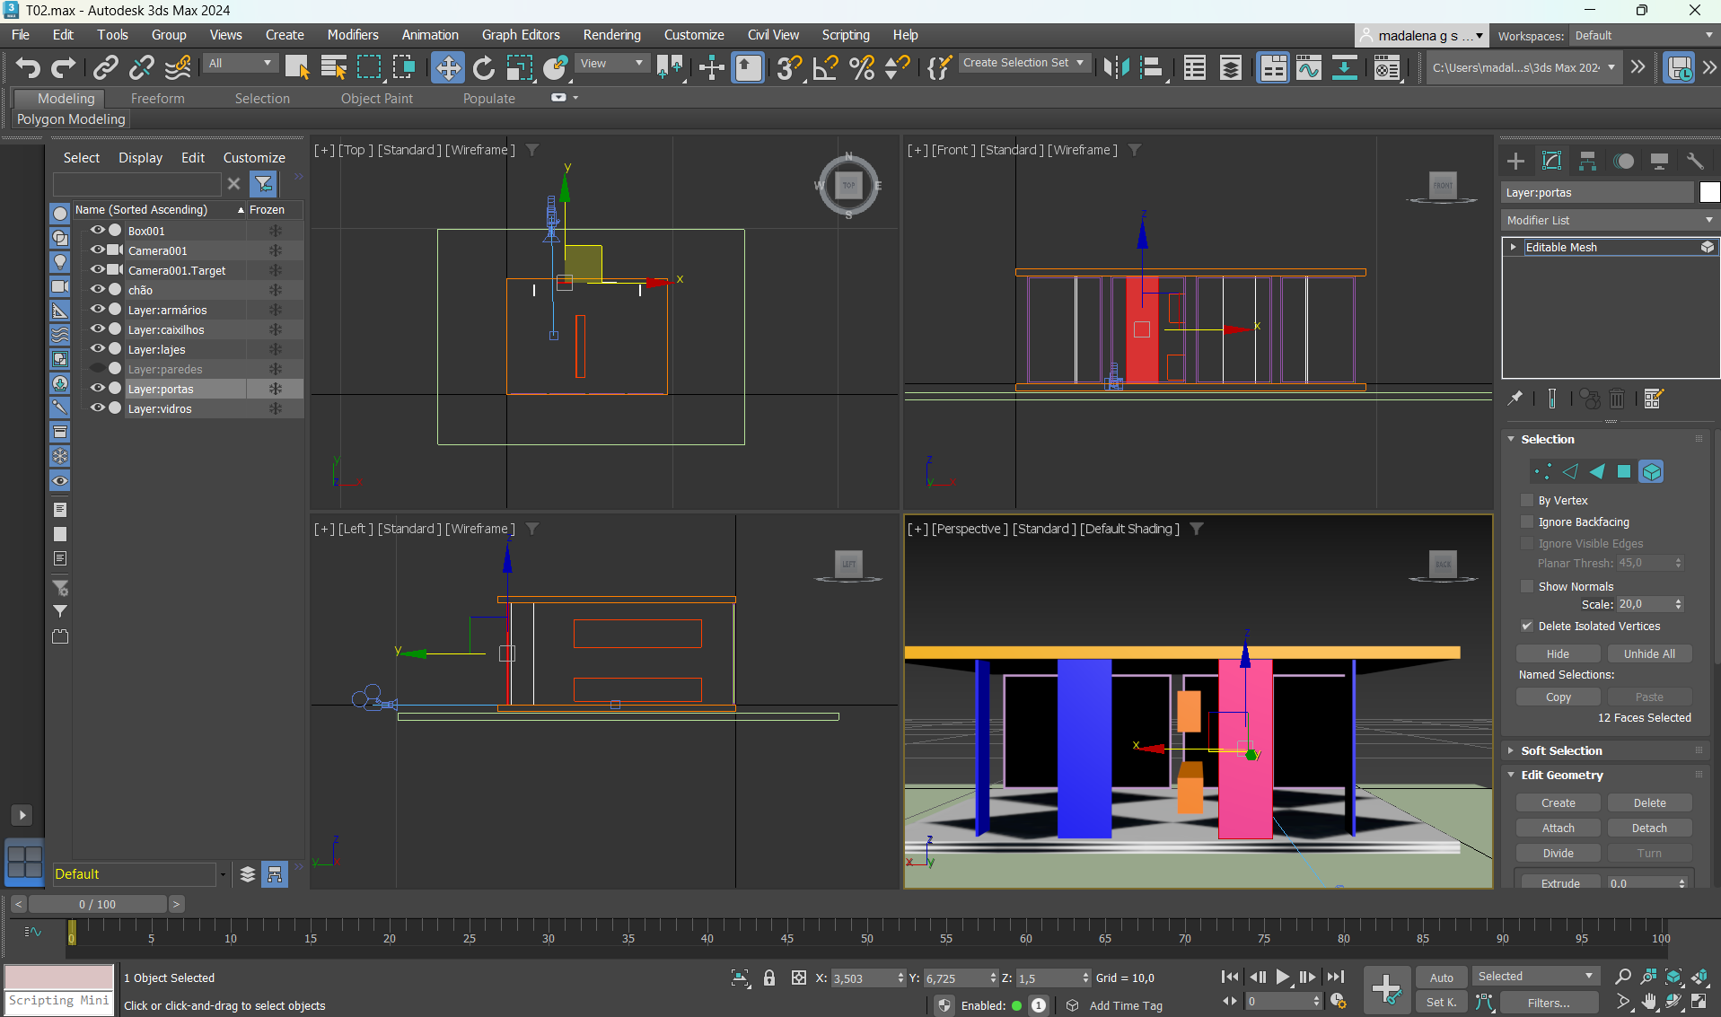Screen dimensions: 1721x1017
Task: Open the Hierarchy command panel tab
Action: pyautogui.click(x=1587, y=162)
